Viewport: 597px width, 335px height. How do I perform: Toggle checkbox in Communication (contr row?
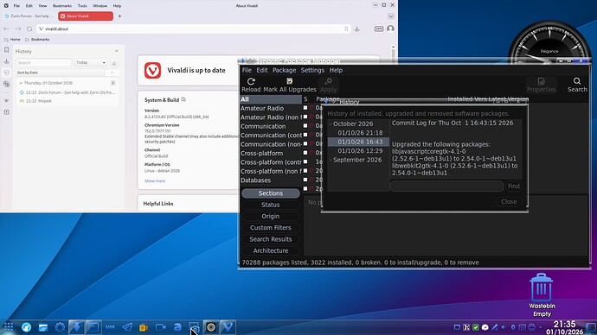[305, 135]
